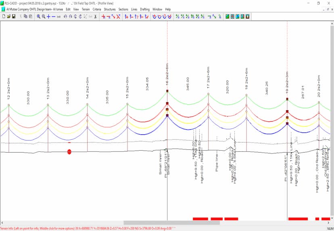
Task: Click the span length label "267.01"
Action: 303,92
